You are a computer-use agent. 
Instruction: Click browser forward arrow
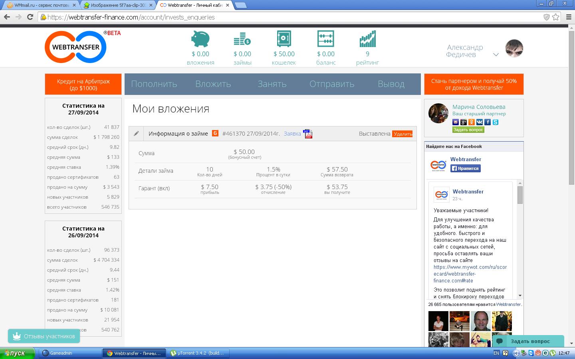(x=18, y=17)
